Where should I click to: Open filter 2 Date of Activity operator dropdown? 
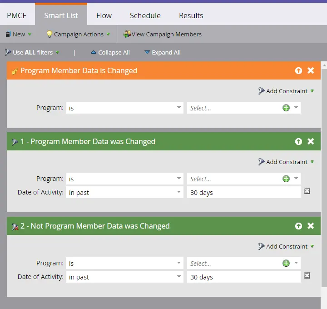pos(124,277)
